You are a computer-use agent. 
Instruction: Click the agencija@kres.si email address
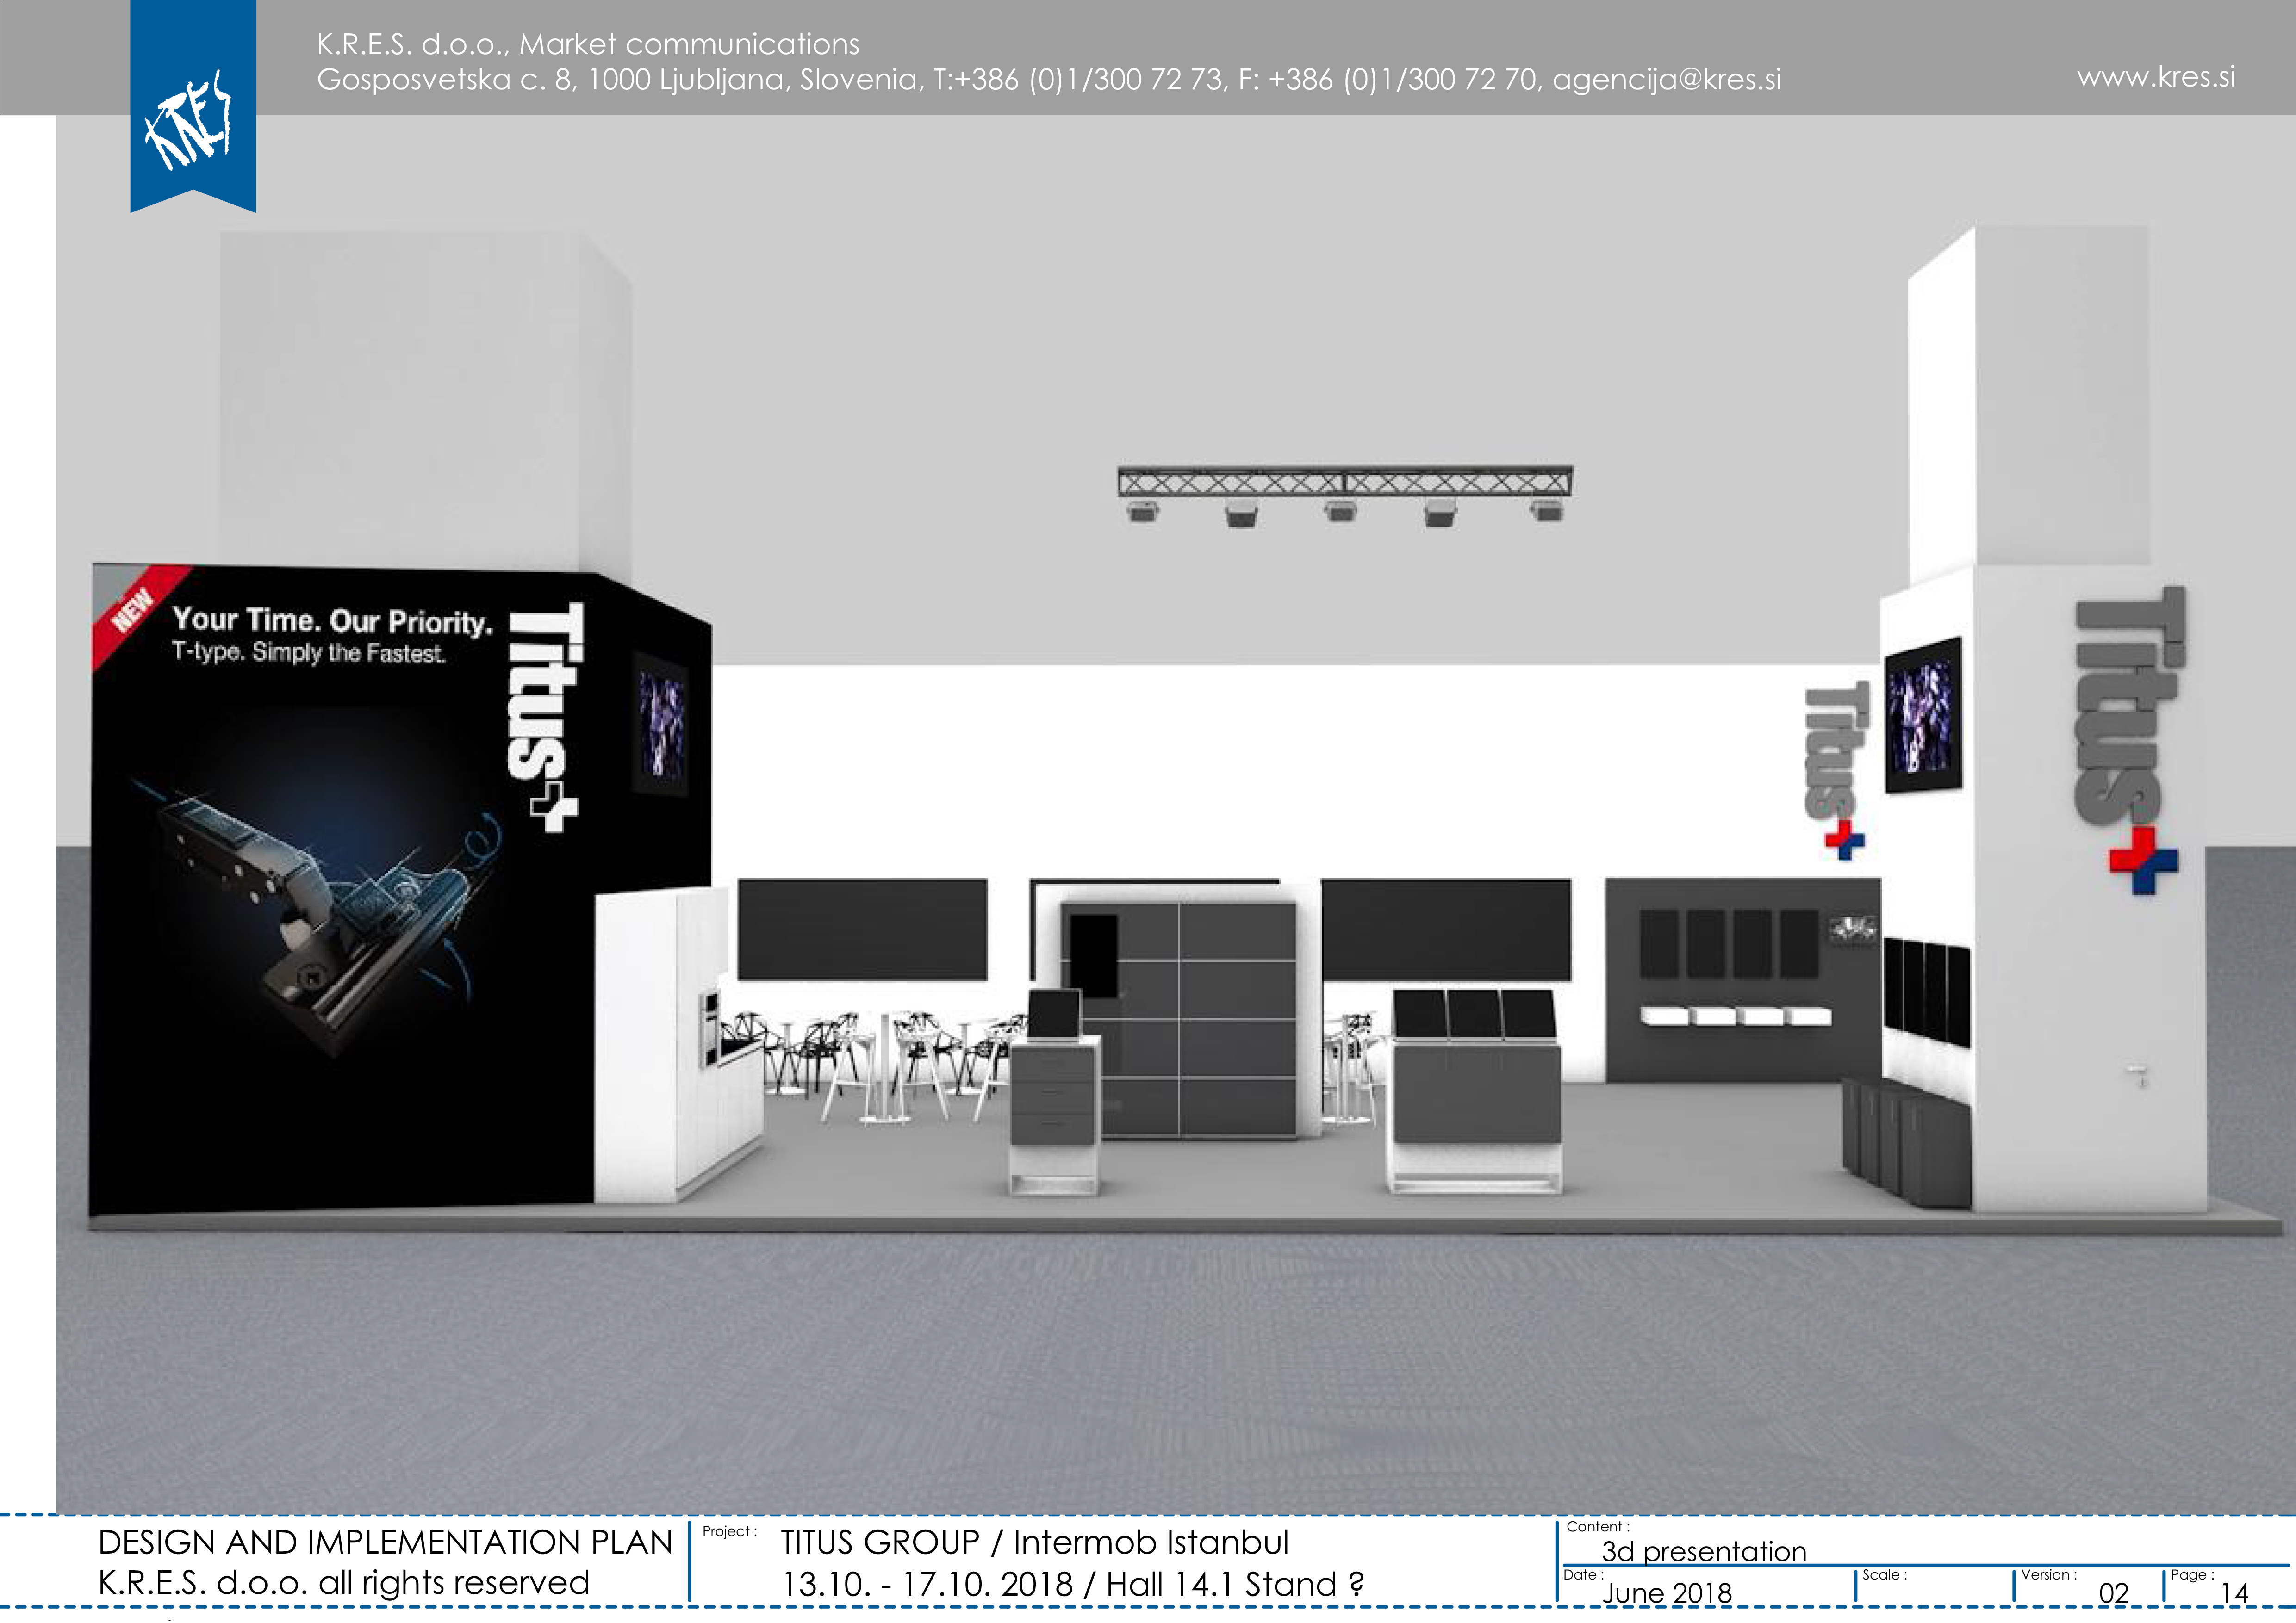1666,79
